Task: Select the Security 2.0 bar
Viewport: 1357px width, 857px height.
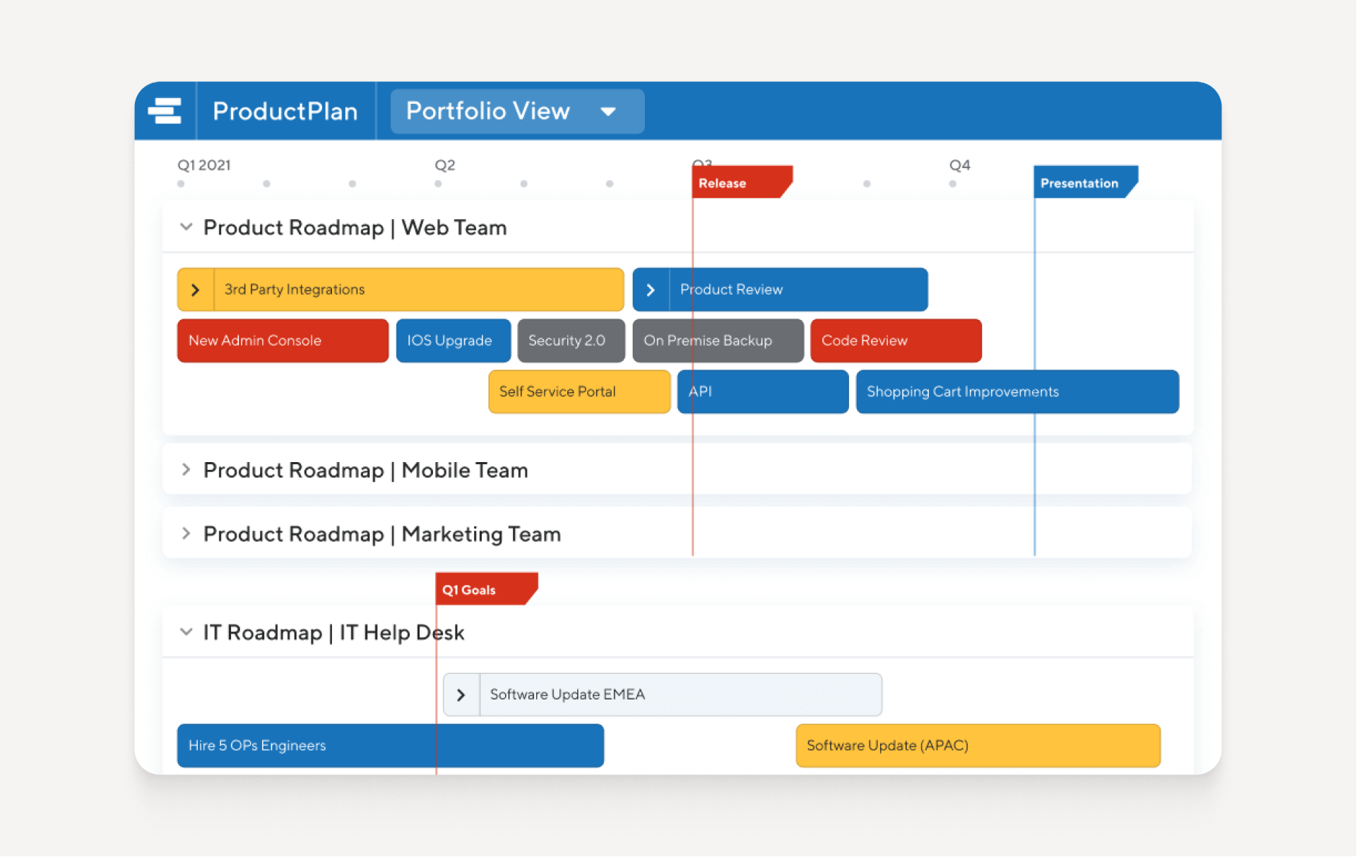Action: coord(571,341)
